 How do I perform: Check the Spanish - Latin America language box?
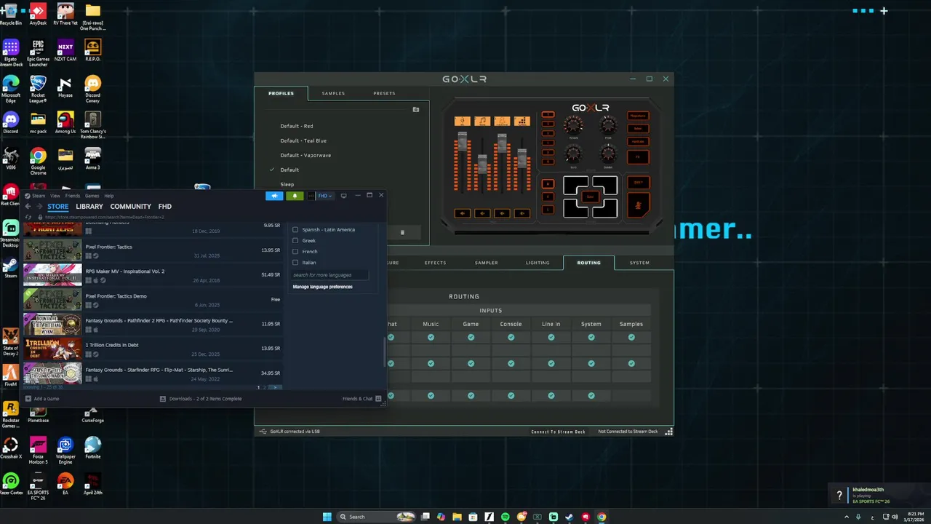pos(295,230)
